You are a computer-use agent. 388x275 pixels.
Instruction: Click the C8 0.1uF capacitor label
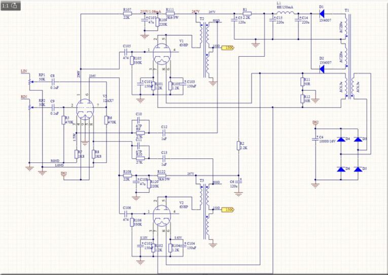(52, 76)
